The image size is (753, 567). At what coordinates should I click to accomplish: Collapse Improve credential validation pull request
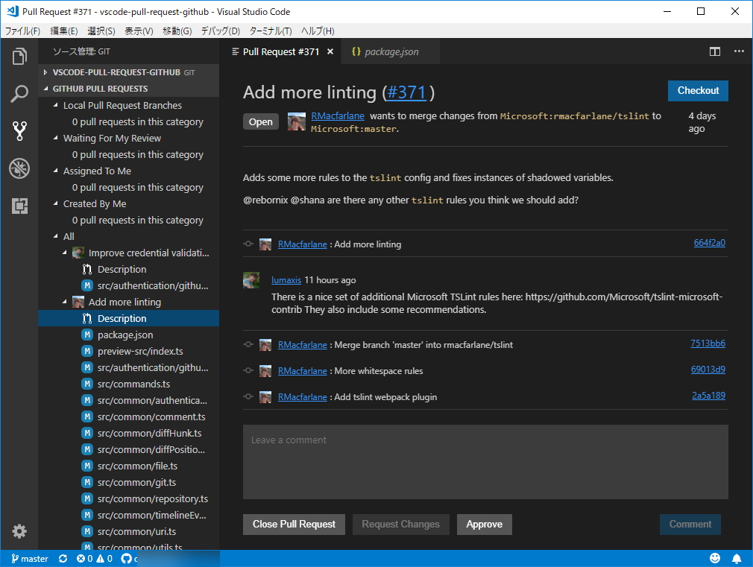tap(64, 252)
